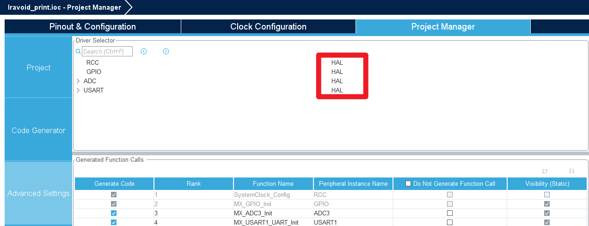Check Do Not Generate Function Call for USART1
This screenshot has height=226, width=589.
tap(450, 222)
